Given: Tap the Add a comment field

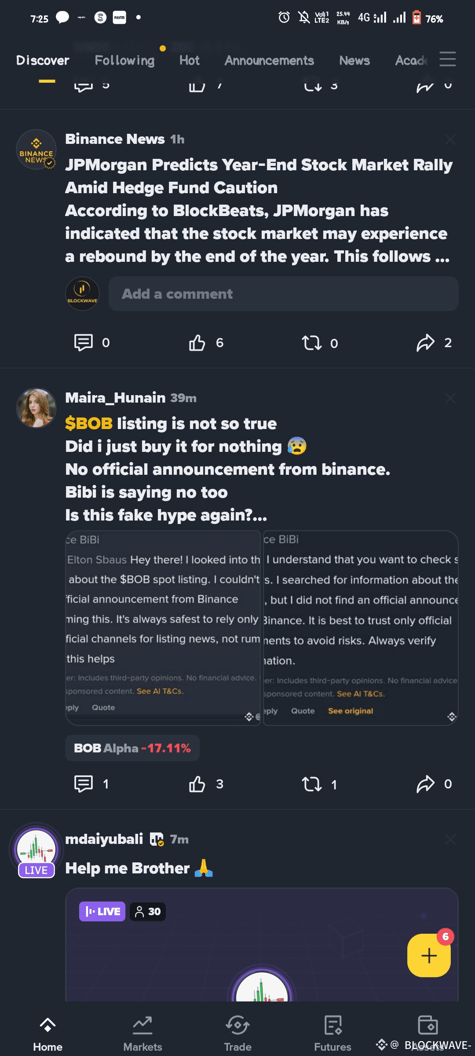Looking at the screenshot, I should 283,294.
